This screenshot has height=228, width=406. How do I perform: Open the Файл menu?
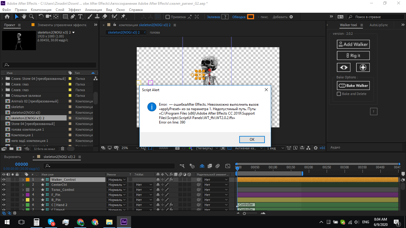[6, 10]
